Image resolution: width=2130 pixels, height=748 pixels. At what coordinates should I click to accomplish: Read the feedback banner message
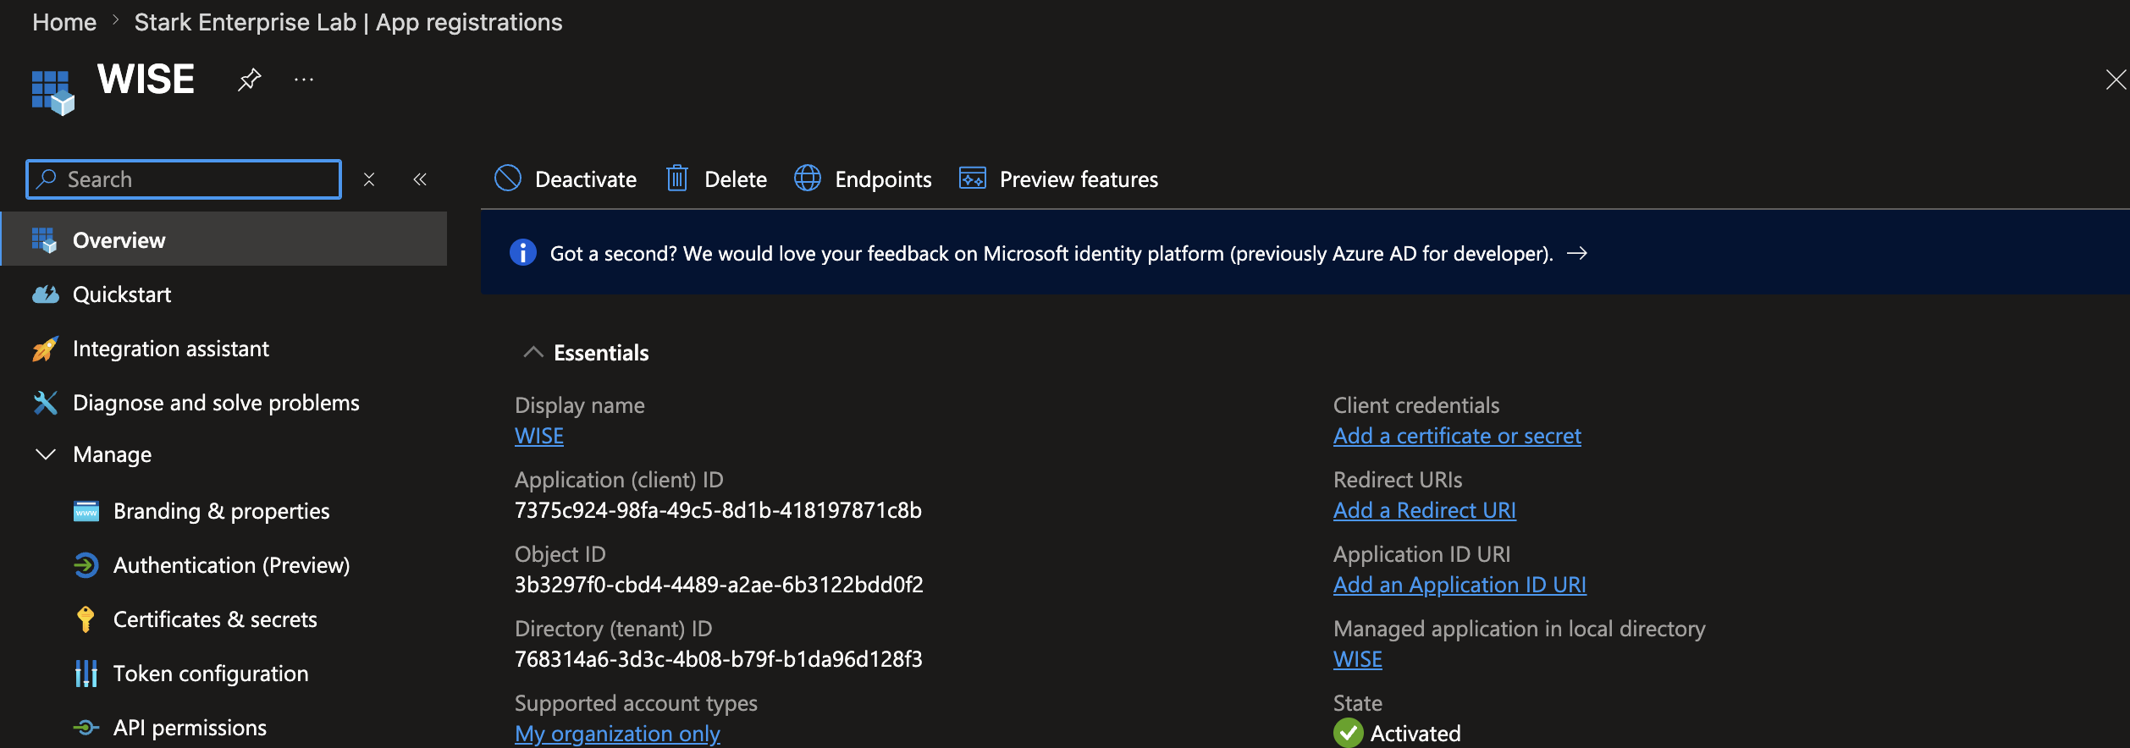pos(1051,254)
